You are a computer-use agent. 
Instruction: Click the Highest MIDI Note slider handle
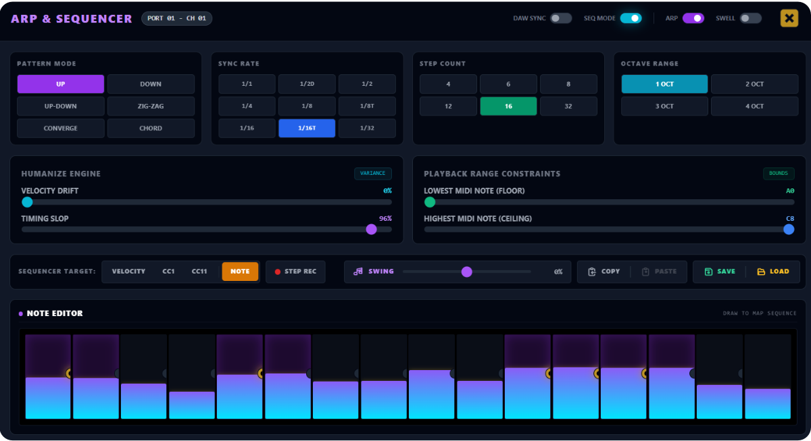click(x=789, y=229)
